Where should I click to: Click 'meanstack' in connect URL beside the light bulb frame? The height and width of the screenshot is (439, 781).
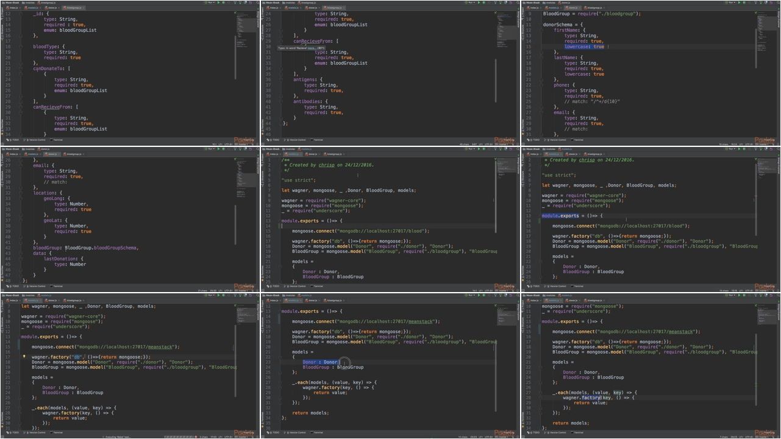tap(160, 346)
